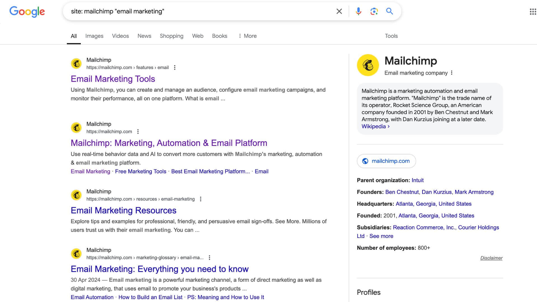Click the Mailchimp knowledge panel title

coord(411,61)
